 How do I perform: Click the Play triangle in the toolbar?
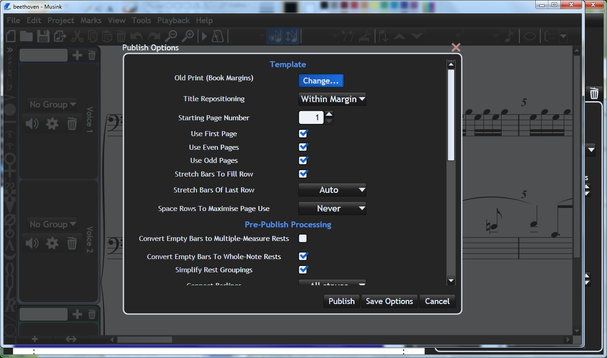pyautogui.click(x=204, y=36)
